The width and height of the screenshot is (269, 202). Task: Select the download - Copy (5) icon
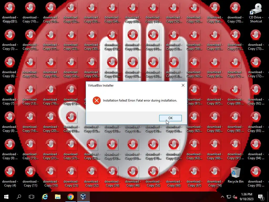10,41
